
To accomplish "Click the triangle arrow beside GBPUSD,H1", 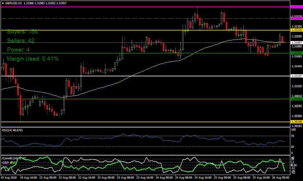I will 3,3.
